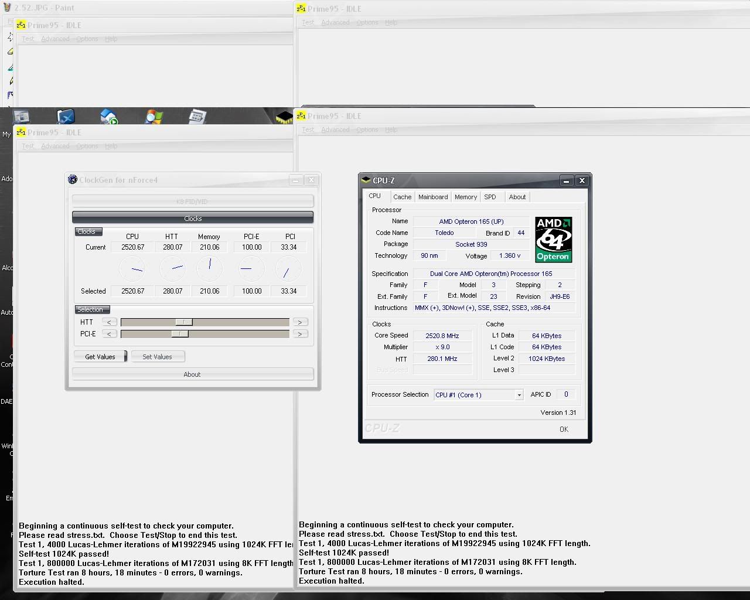Click the Selected HTT value 280.07
Viewport: 750px width, 600px height.
[x=173, y=291]
